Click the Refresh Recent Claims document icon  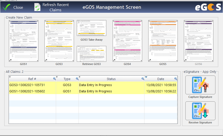pyautogui.click(x=37, y=7)
